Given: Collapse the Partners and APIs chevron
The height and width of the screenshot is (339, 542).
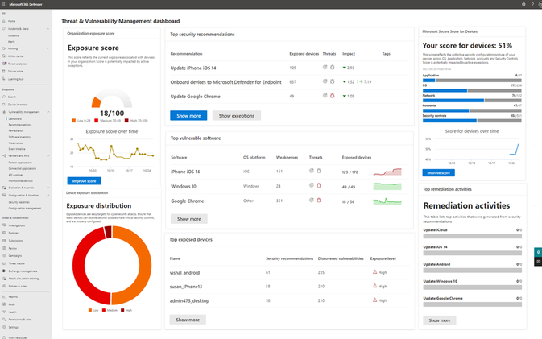Looking at the screenshot, I should (48, 156).
